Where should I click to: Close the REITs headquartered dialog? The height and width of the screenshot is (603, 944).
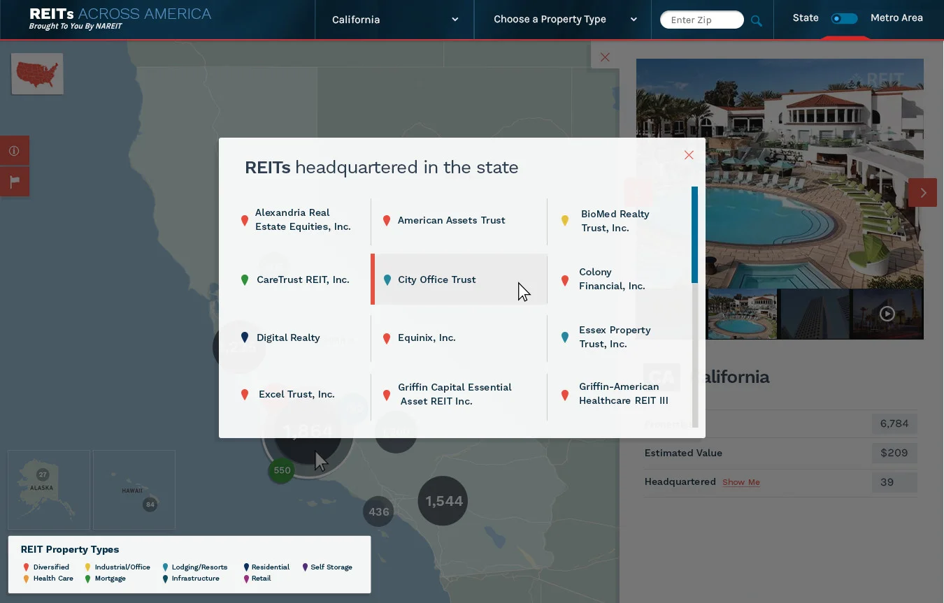coord(689,155)
